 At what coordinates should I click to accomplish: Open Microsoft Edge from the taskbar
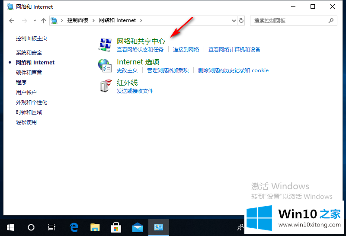click(x=74, y=227)
